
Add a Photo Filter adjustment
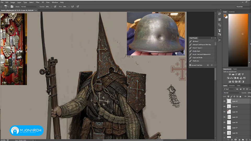pyautogui.click(x=238, y=78)
